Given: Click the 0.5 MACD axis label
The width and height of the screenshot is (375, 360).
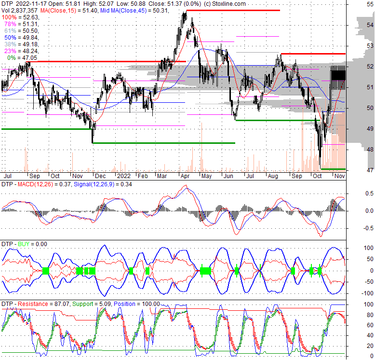Looking at the screenshot, I should click(369, 194).
